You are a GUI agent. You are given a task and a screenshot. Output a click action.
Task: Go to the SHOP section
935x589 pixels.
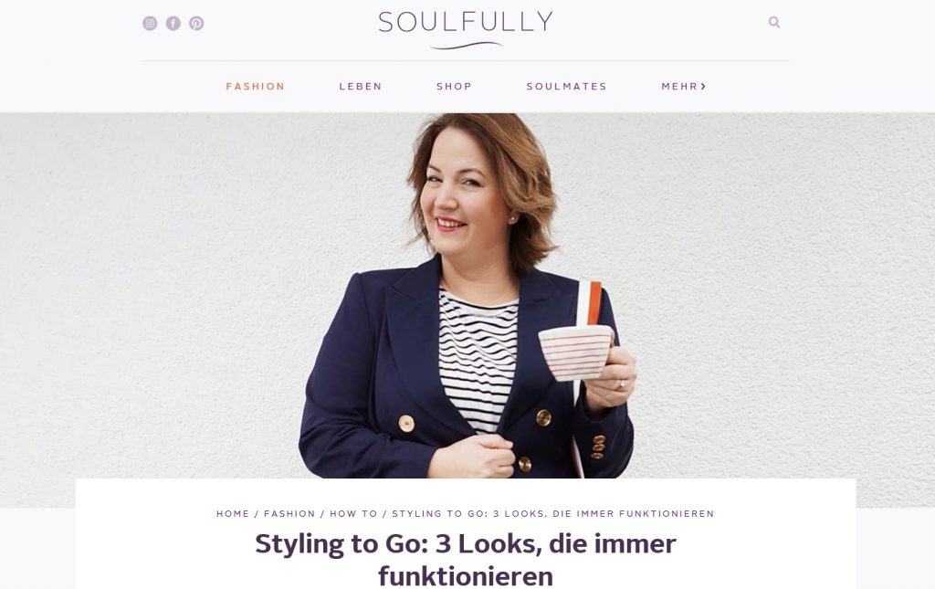(454, 87)
